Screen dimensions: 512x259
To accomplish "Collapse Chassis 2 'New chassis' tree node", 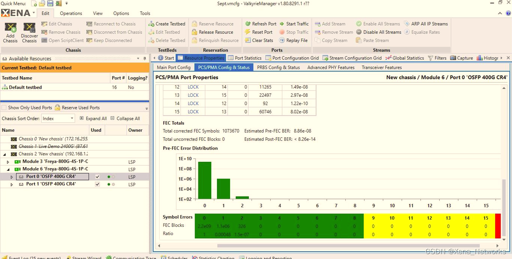I will (5, 155).
